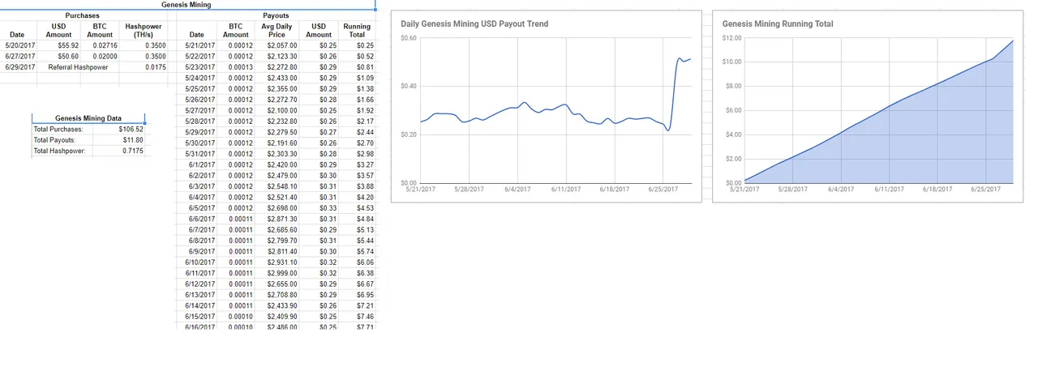Select the Running Total column header

[x=357, y=30]
